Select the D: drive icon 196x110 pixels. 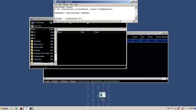(x=32, y=35)
